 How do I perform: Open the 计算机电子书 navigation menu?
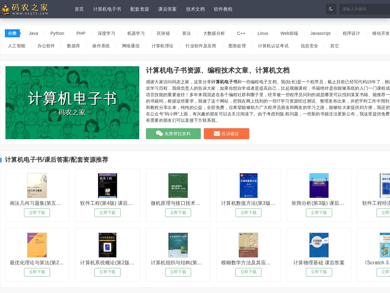107,9
